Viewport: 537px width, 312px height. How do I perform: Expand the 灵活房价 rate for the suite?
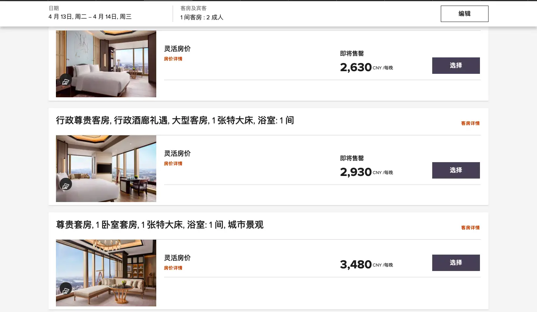(x=177, y=258)
